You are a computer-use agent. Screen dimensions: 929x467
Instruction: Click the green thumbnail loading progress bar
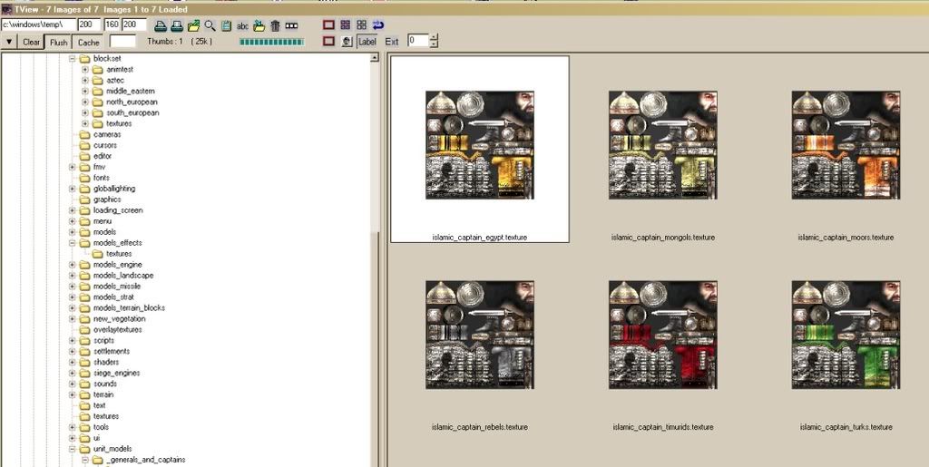pos(270,42)
